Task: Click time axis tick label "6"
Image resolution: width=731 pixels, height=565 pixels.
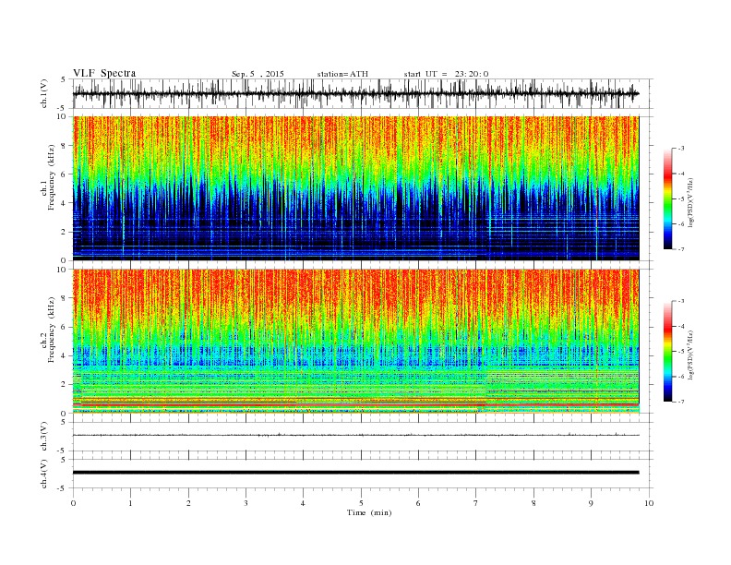Action: [x=418, y=503]
